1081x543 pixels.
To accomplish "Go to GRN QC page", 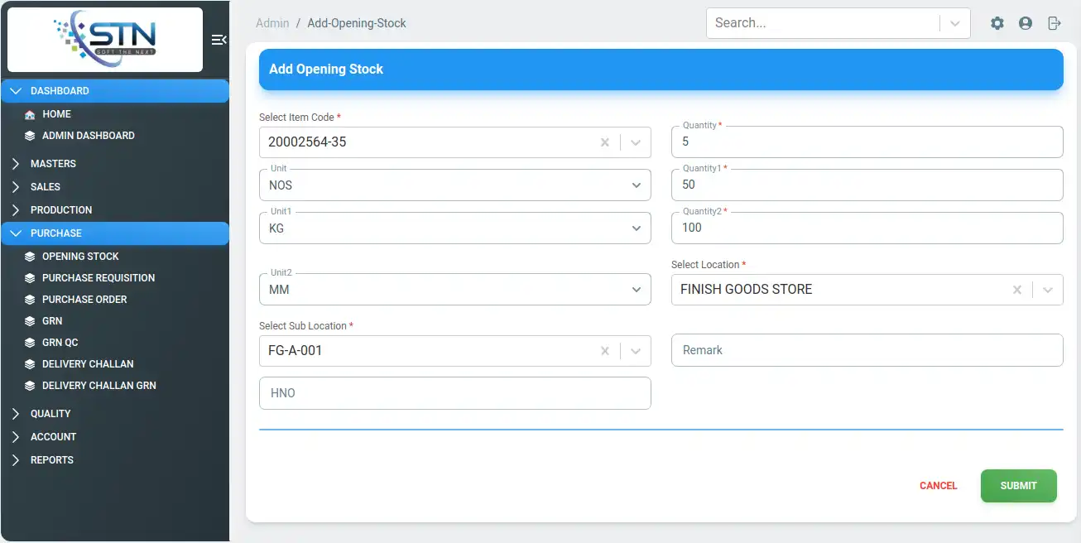I will pos(60,343).
